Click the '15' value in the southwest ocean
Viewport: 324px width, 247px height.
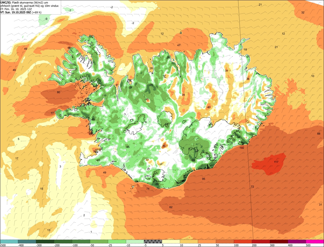42,189
